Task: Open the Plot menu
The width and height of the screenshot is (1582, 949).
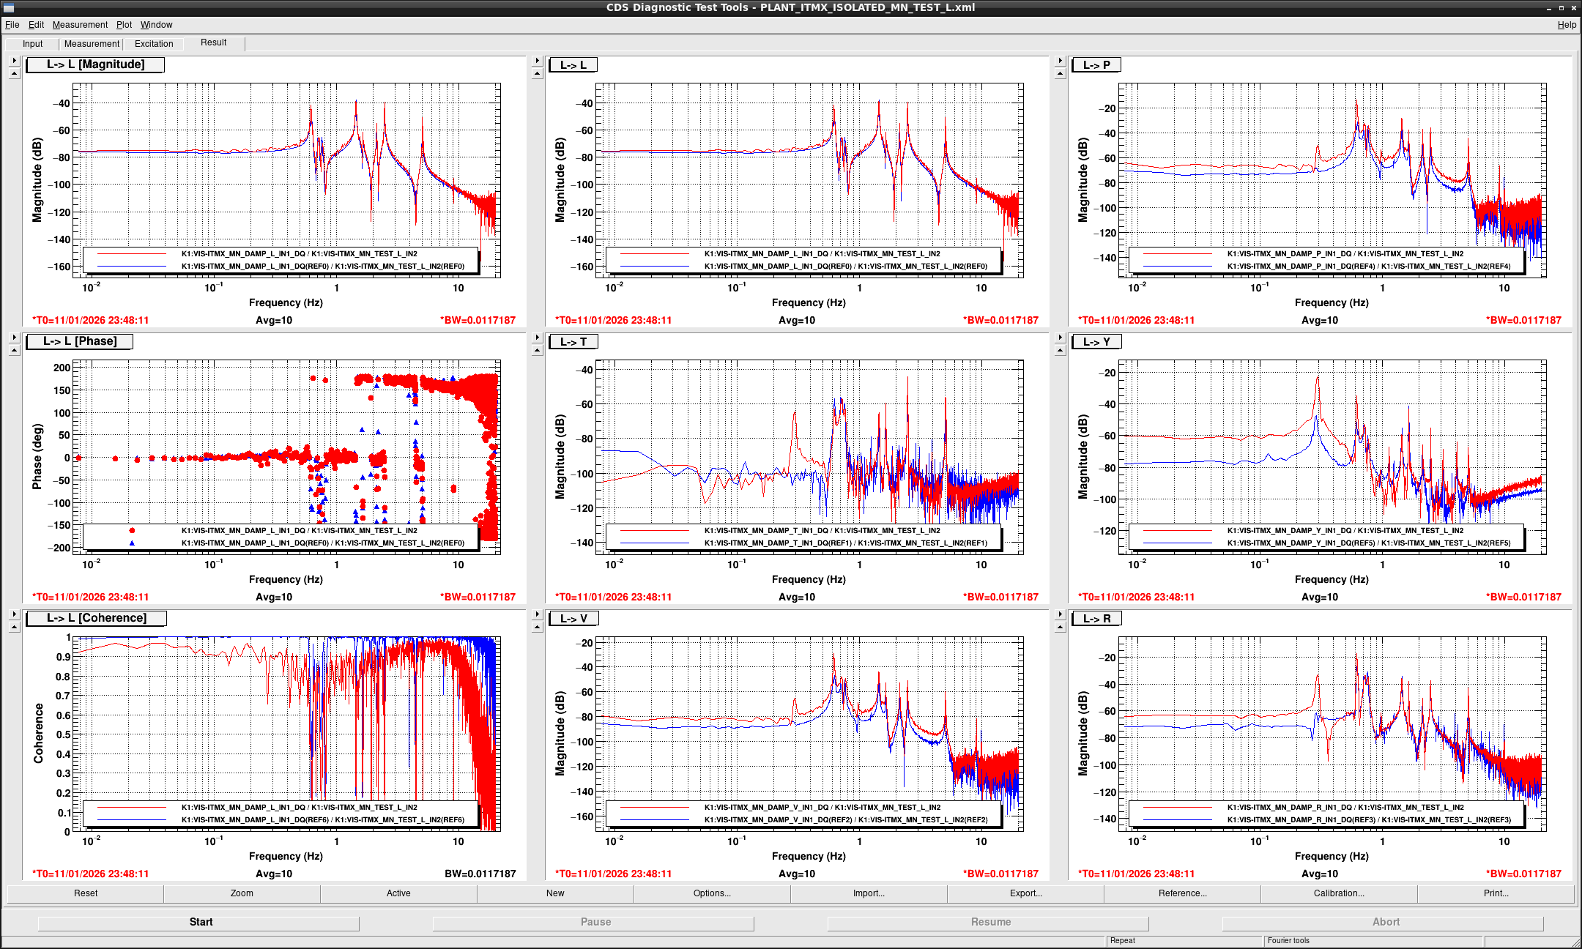Action: click(x=124, y=25)
